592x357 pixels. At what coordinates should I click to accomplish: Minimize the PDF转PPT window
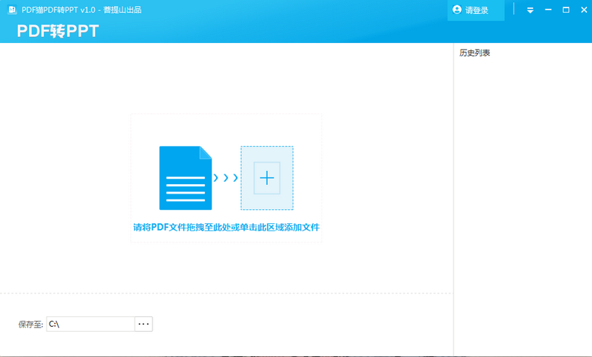click(548, 10)
